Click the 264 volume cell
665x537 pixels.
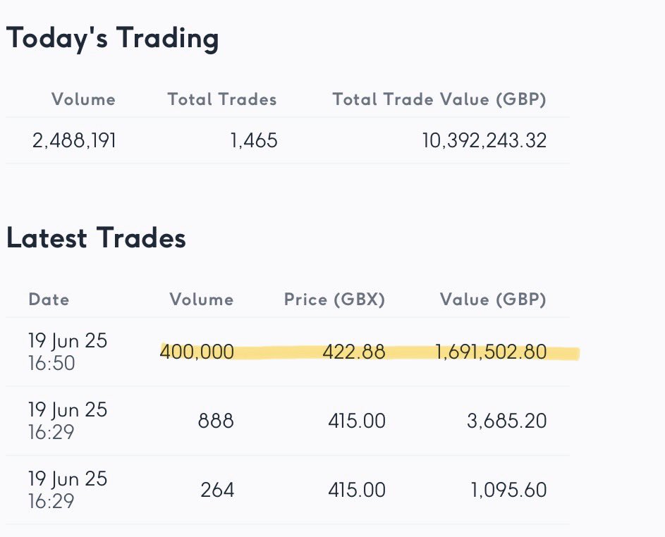point(217,490)
